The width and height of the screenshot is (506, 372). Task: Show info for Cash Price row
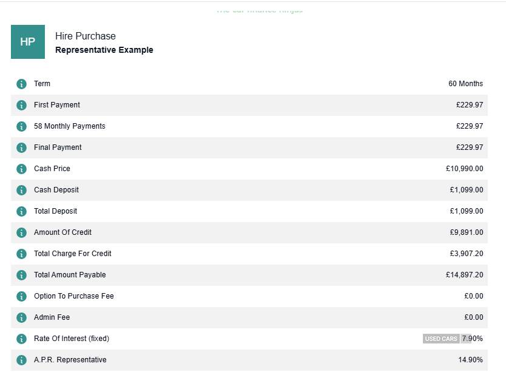21,169
